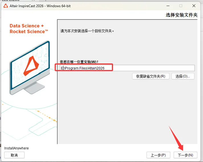Go to next step with 下一步(N)
Viewport: 203px width, 162px height.
click(185, 155)
